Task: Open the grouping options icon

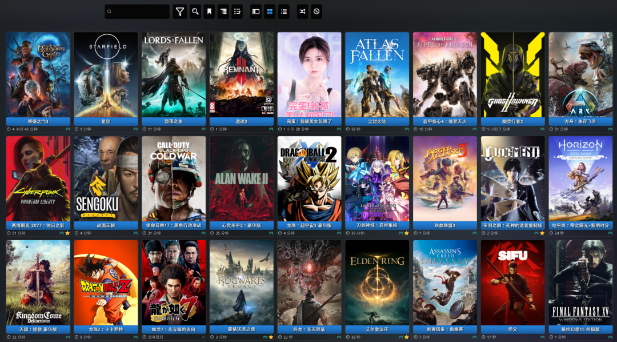Action: [x=223, y=11]
